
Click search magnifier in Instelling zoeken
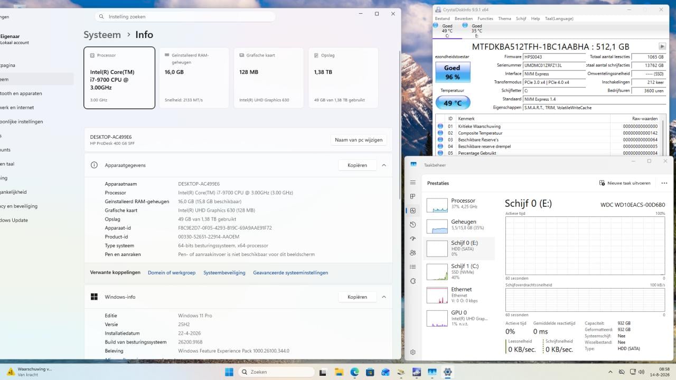click(x=102, y=16)
